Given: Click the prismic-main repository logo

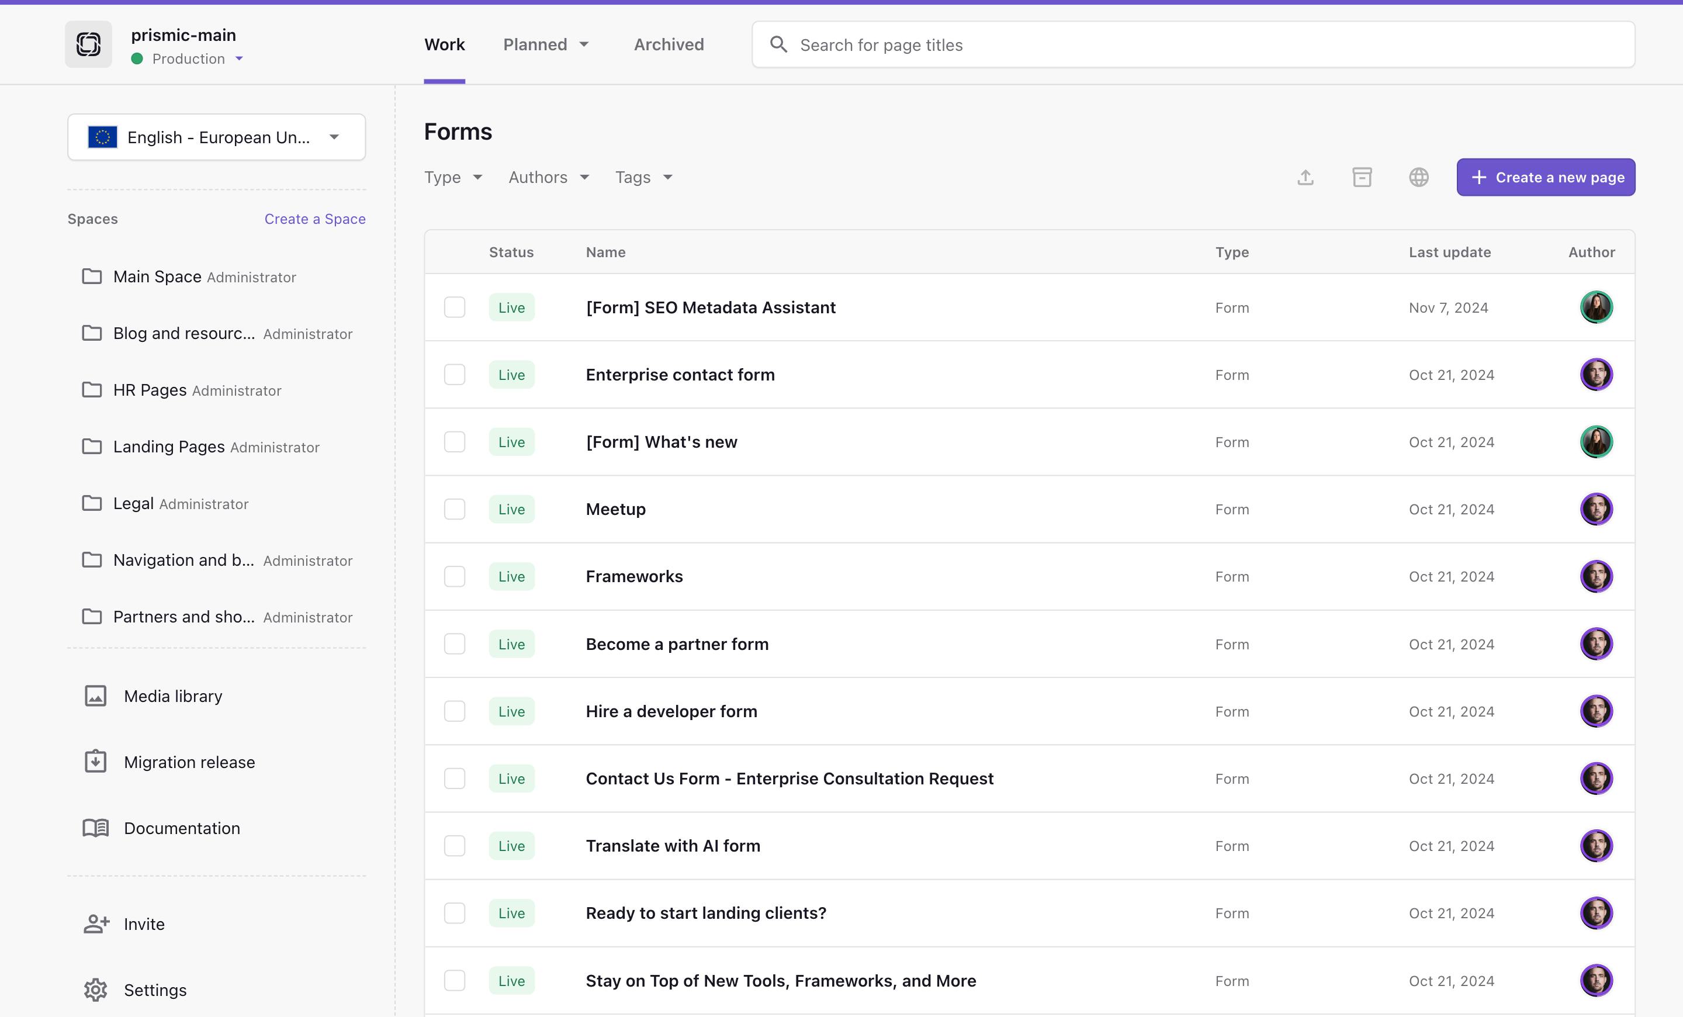Looking at the screenshot, I should tap(89, 44).
